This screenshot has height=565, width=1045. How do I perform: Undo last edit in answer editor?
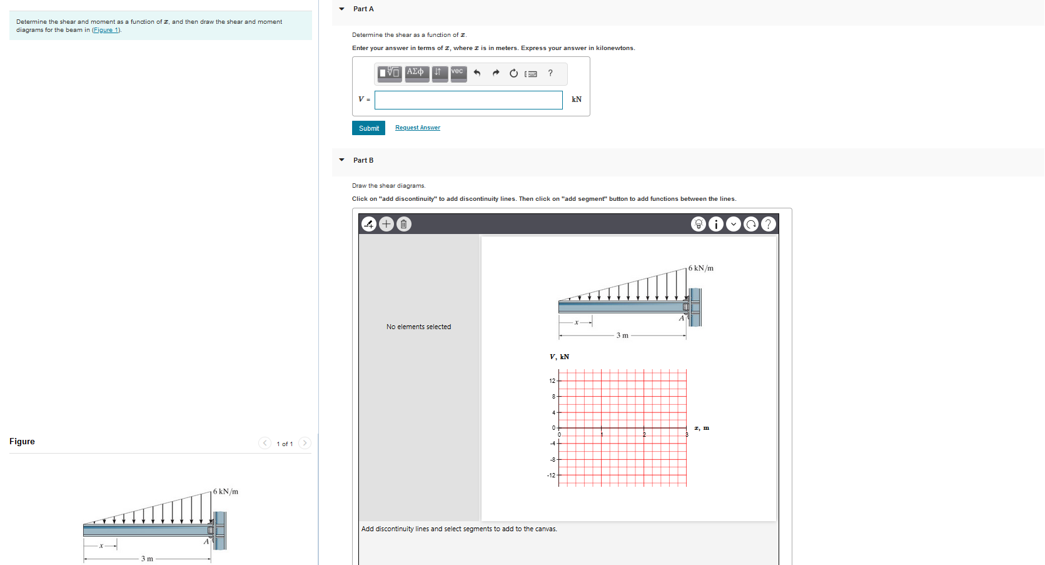(x=477, y=73)
